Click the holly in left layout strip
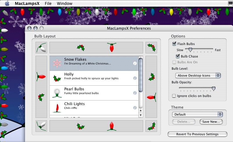The height and width of the screenshot is (142, 233). point(41,97)
